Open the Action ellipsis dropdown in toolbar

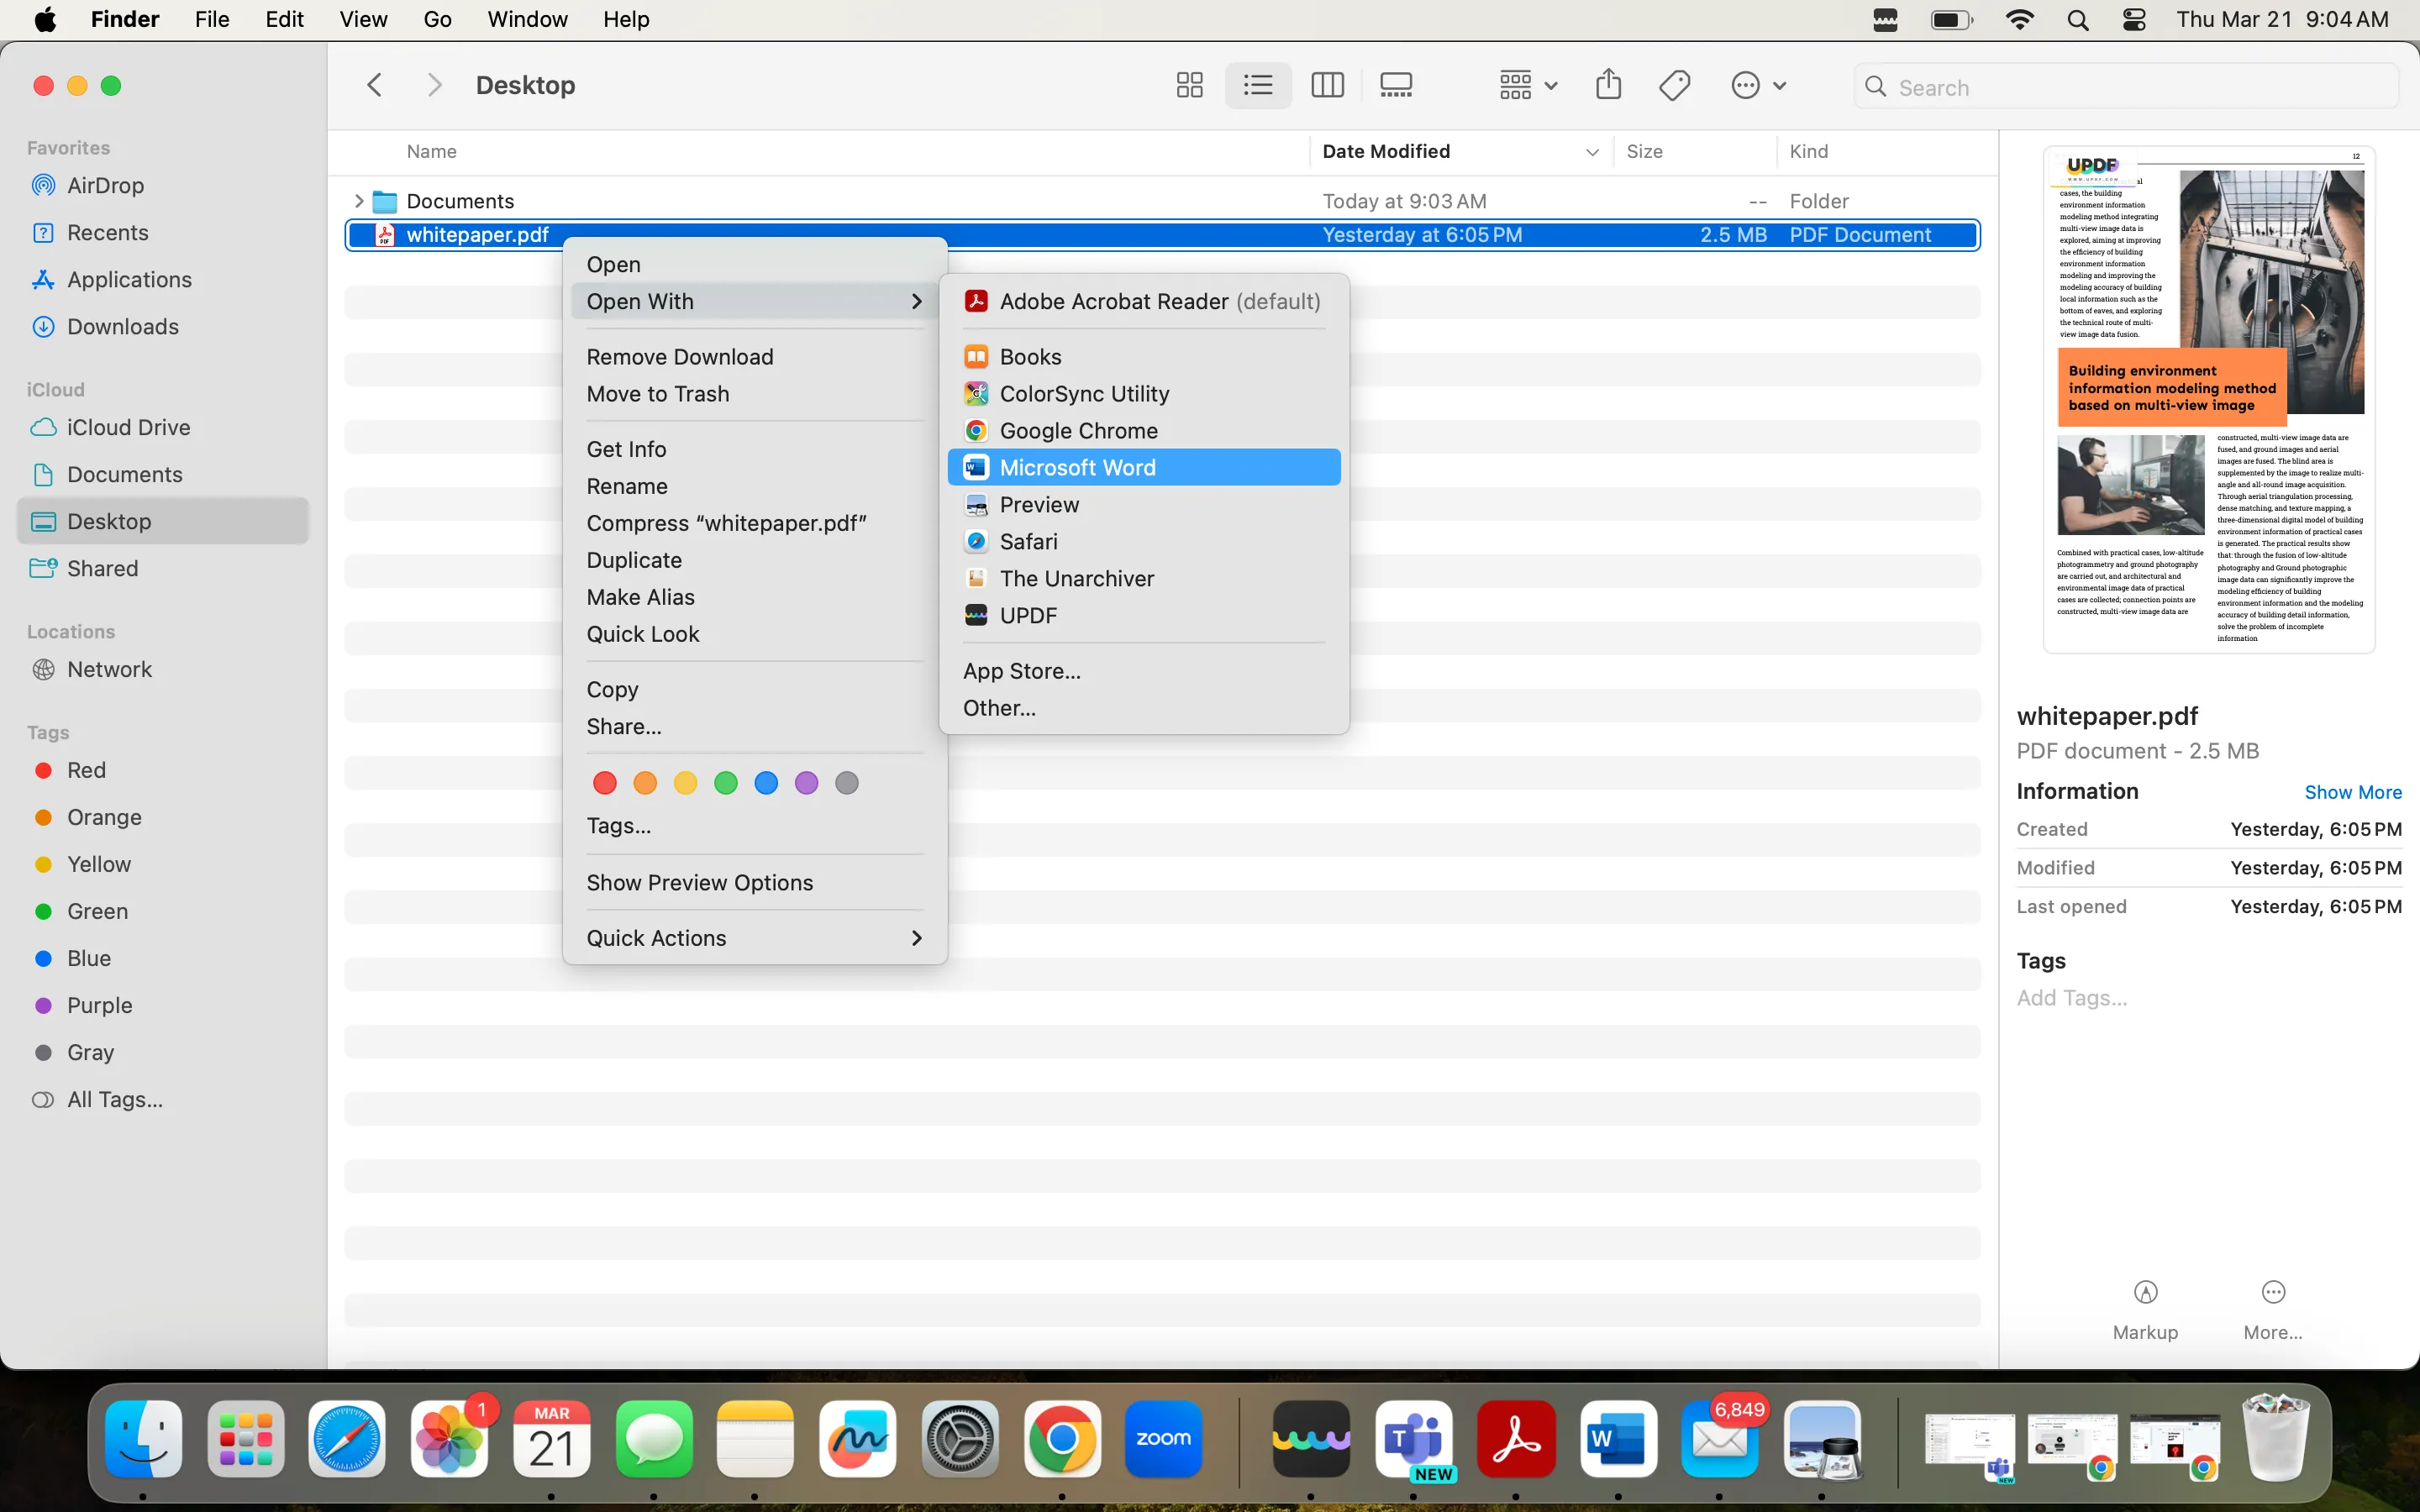click(x=1758, y=85)
